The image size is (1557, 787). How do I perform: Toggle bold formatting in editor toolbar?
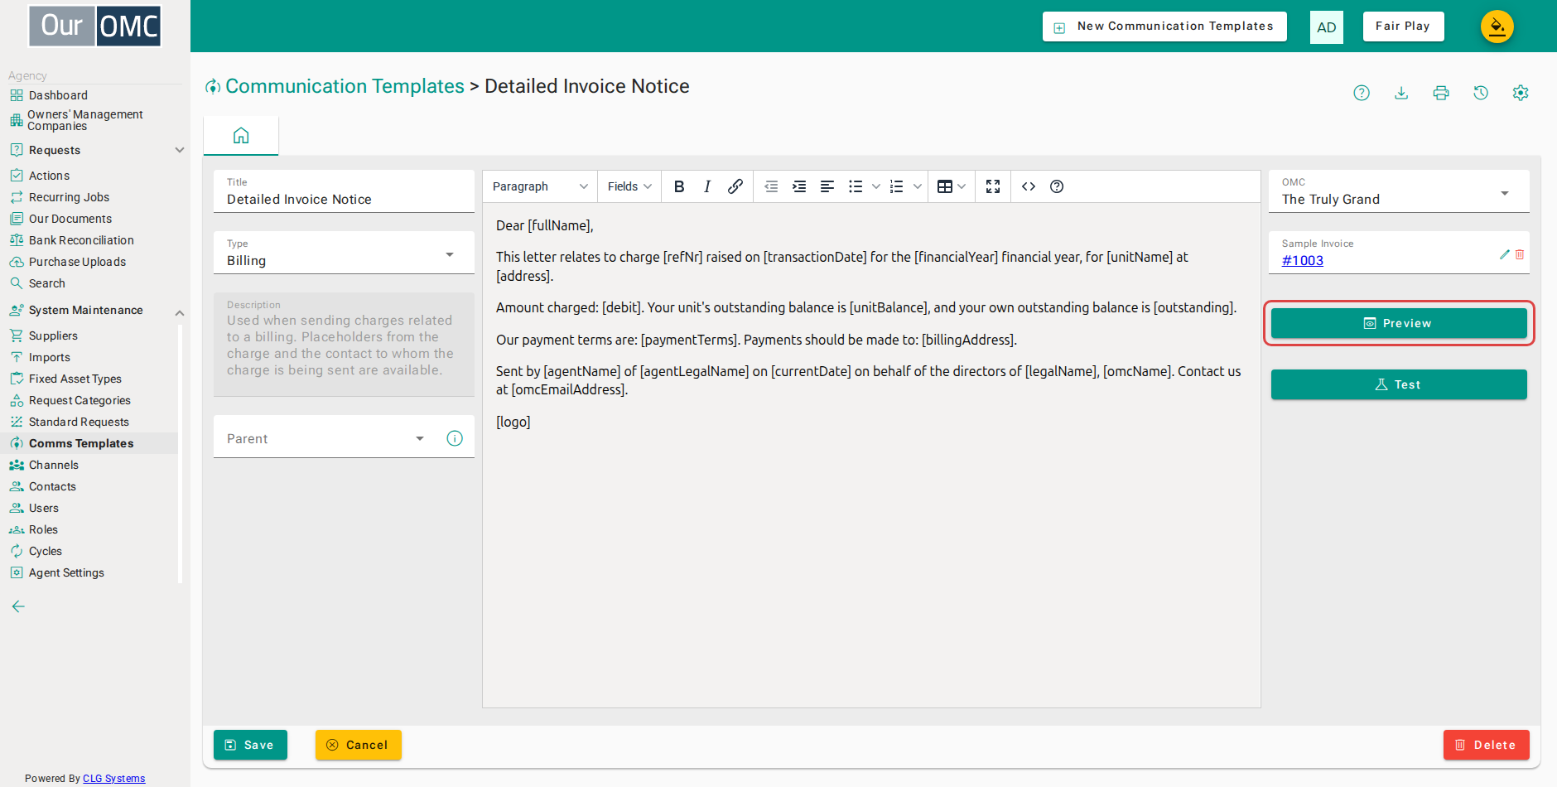[x=679, y=186]
